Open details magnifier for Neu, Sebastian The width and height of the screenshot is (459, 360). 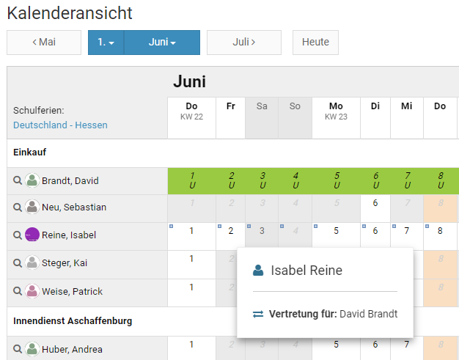(x=18, y=207)
